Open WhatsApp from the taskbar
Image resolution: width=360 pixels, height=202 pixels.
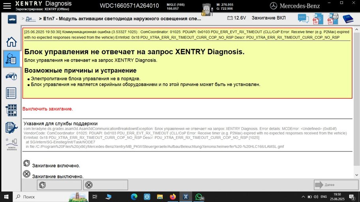coord(199,197)
